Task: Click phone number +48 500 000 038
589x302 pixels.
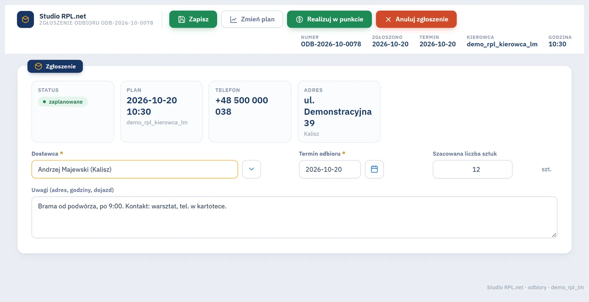Action: point(242,106)
